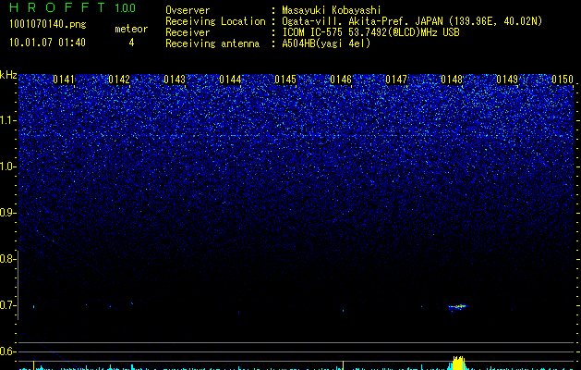This screenshot has height=370, width=581.
Task: Click the 0.7 kHz axis label
Action: click(6, 305)
